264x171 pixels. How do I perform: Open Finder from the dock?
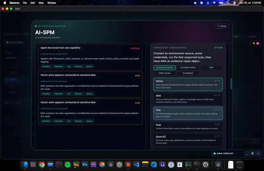(x=24, y=165)
